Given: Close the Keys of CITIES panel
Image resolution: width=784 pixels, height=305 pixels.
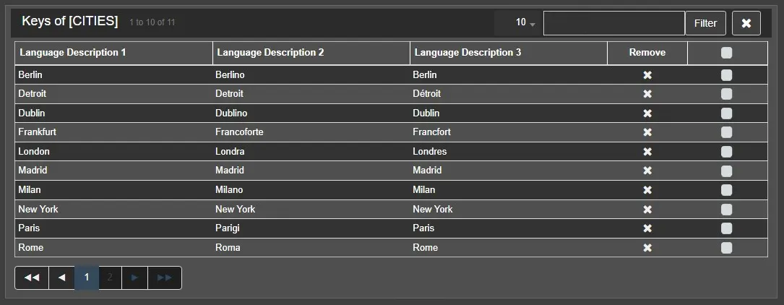Looking at the screenshot, I should pos(746,23).
